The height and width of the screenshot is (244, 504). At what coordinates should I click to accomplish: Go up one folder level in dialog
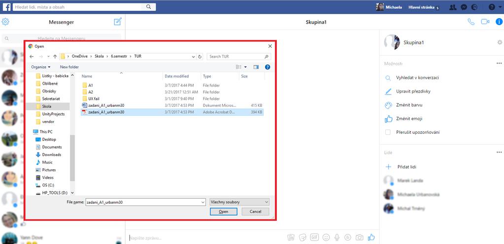(55, 57)
